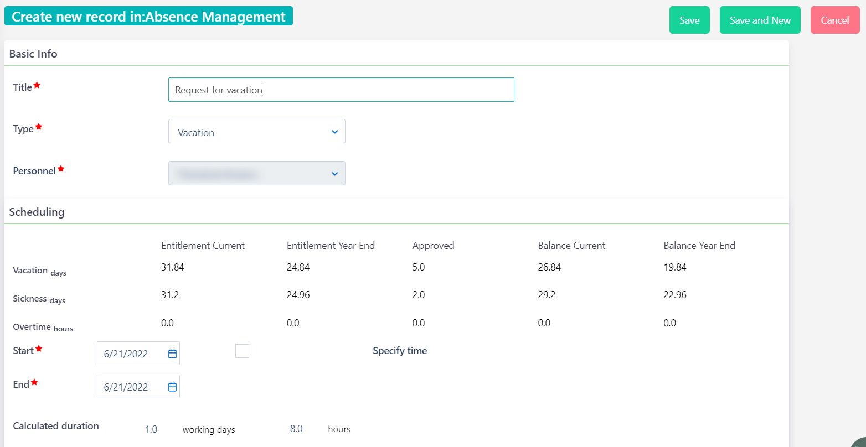This screenshot has width=866, height=447.
Task: Select the Scheduling section header
Action: (x=37, y=212)
